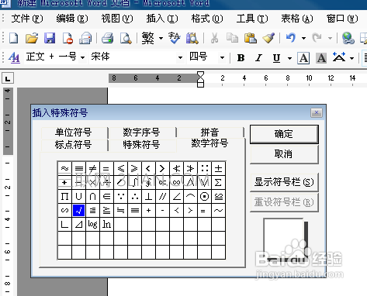This screenshot has height=296, width=367.
Task: Expand the font size 四号 dropdown
Action: (222, 57)
